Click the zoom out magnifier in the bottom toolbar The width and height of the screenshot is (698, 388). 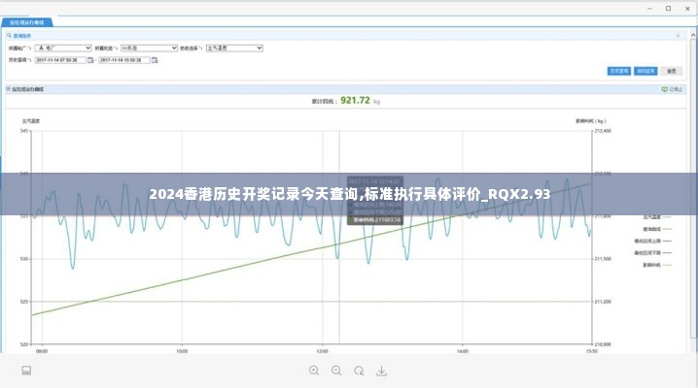coord(337,371)
